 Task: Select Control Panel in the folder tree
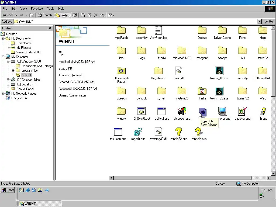click(x=25, y=89)
